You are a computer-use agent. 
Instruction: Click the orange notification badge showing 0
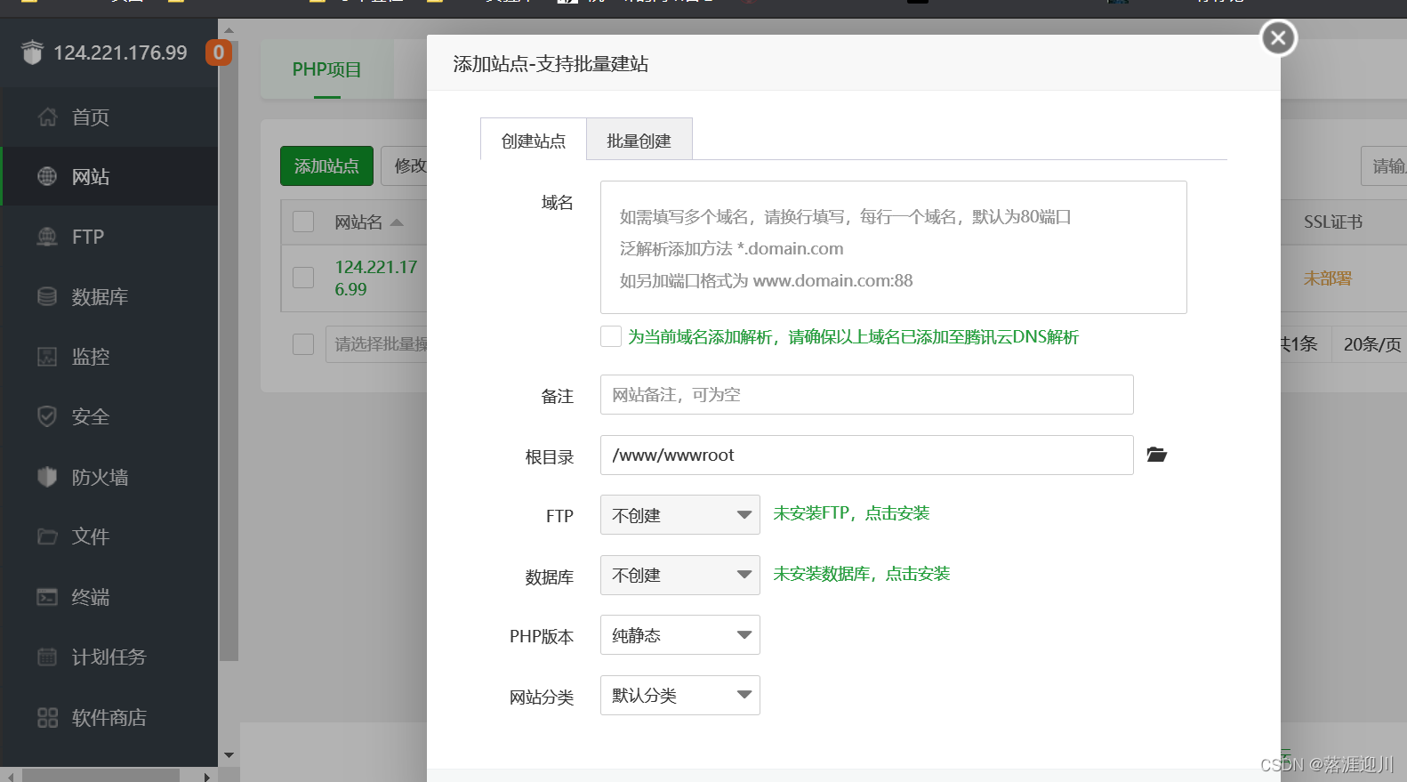pos(219,52)
